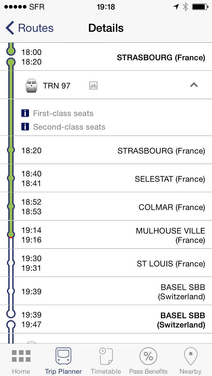Tap the TRN 97 train icon
The height and width of the screenshot is (376, 212).
[31, 86]
